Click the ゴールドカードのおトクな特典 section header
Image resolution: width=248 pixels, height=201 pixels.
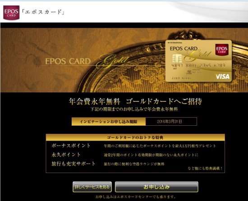[x=135, y=137]
